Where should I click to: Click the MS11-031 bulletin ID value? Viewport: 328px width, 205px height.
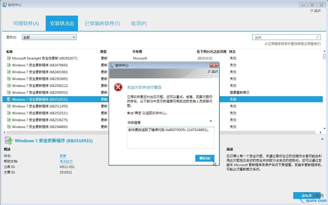click(67, 167)
